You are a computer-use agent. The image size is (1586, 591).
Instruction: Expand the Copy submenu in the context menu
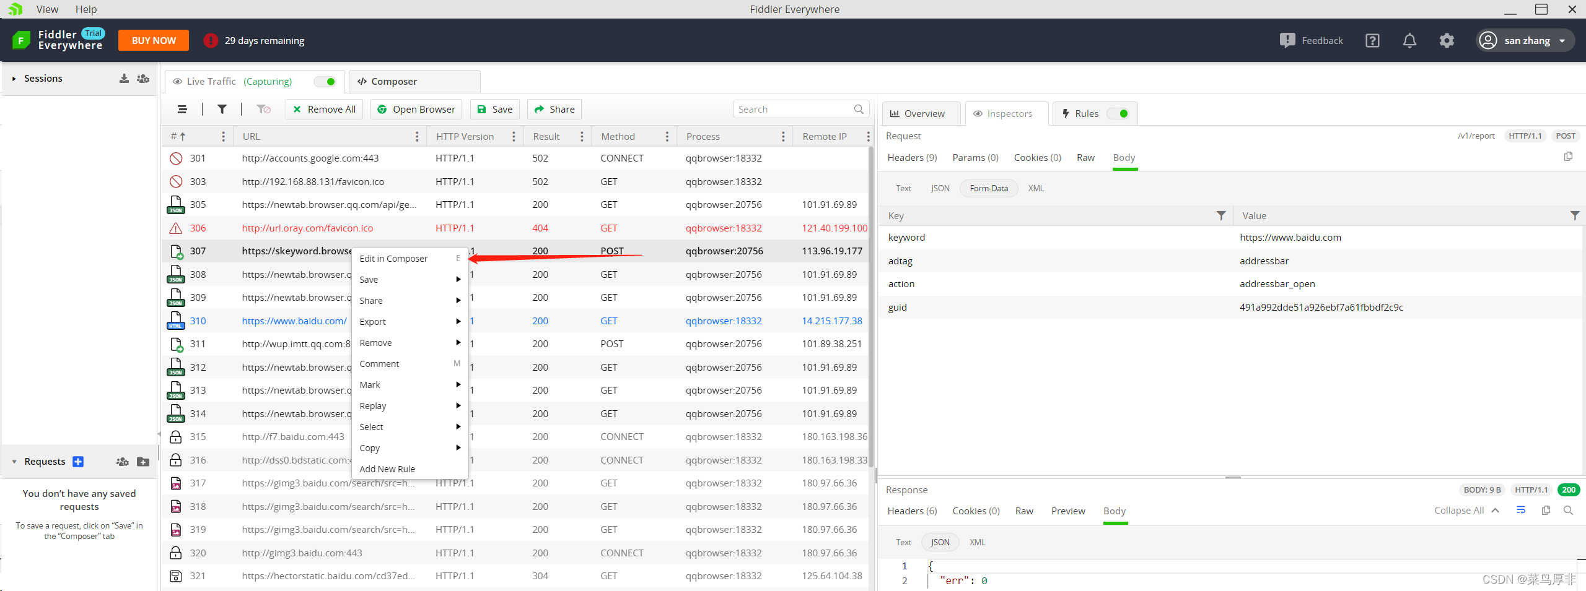(x=410, y=448)
